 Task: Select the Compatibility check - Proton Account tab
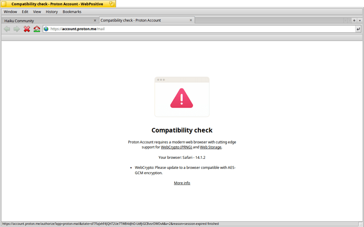(x=147, y=20)
